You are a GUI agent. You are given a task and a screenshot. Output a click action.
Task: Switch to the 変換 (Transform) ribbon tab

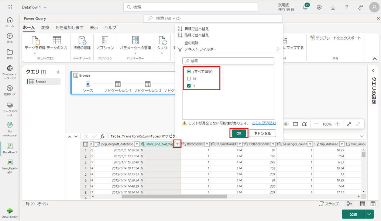(45, 28)
